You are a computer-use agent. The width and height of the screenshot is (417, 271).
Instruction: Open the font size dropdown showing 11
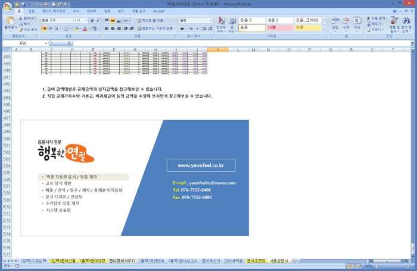click(x=86, y=20)
